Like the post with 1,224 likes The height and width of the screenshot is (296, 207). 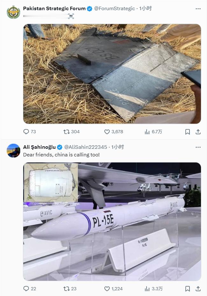coord(113,288)
